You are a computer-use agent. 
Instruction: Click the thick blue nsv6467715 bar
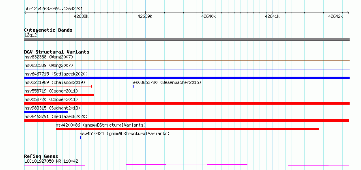187,78
